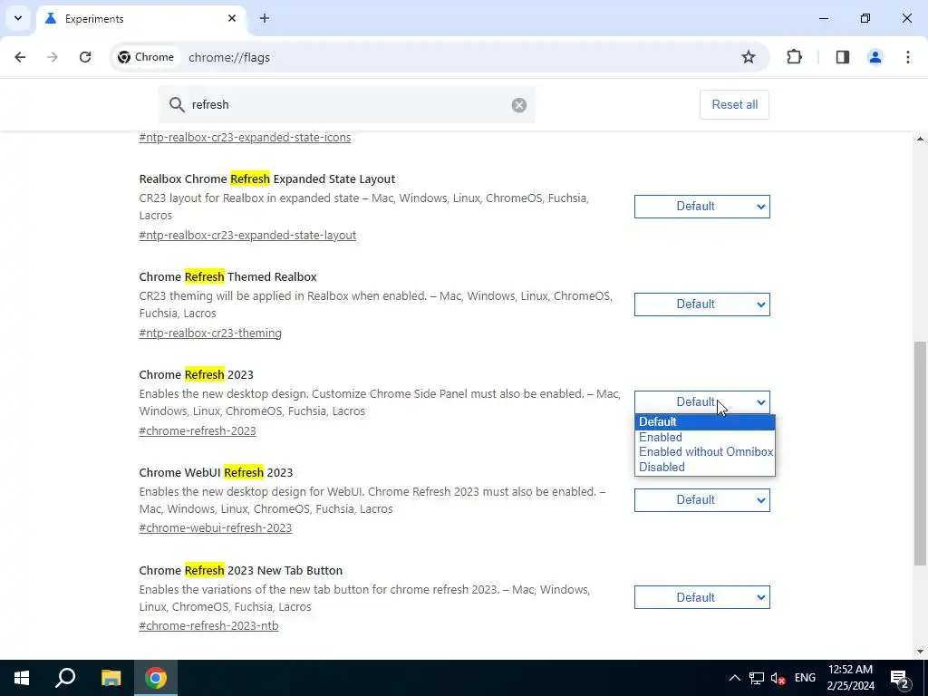
Task: Close the Experiments tab
Action: pos(232,18)
